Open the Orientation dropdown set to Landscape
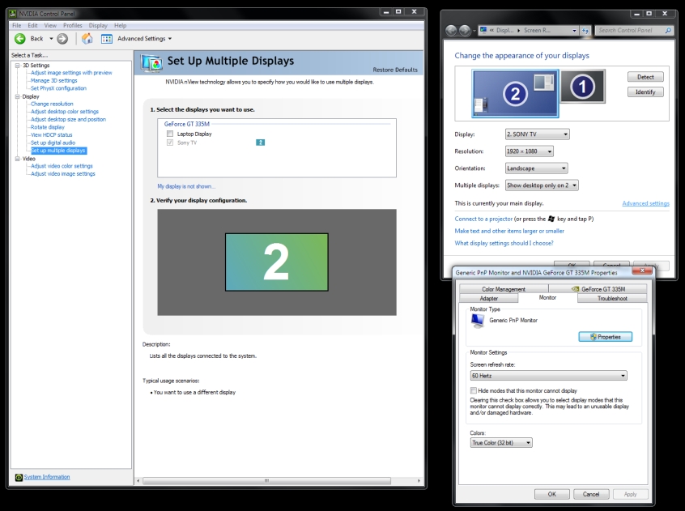Viewport: 685px width, 511px height. 537,168
